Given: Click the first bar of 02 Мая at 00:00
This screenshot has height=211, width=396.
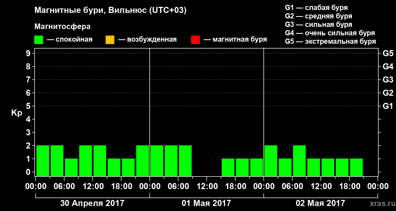Looking at the screenshot, I should point(271,161).
